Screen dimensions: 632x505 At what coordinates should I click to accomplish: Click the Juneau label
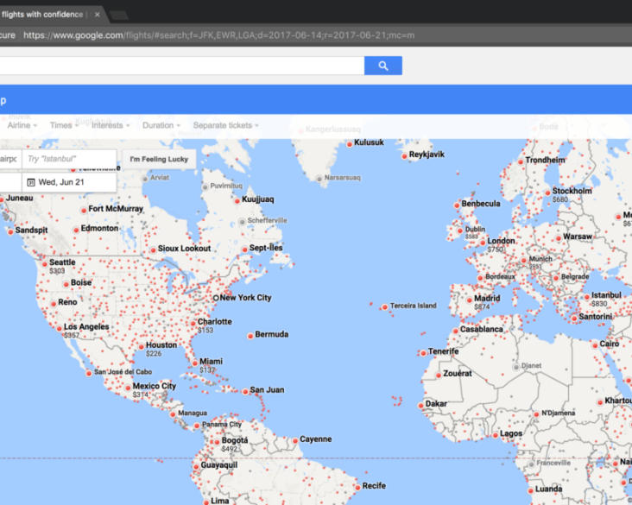pyautogui.click(x=19, y=198)
